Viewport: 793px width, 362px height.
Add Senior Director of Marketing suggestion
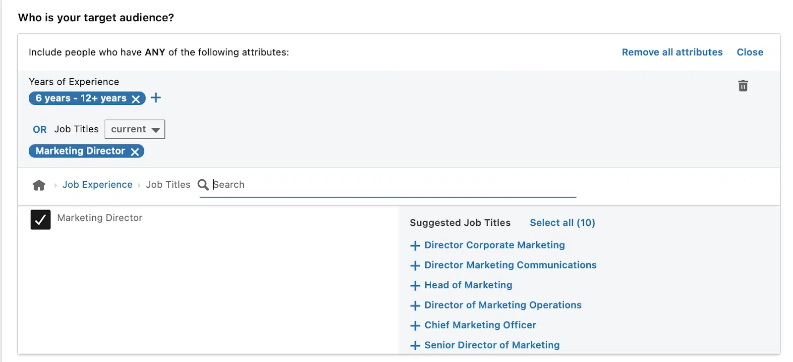click(492, 345)
